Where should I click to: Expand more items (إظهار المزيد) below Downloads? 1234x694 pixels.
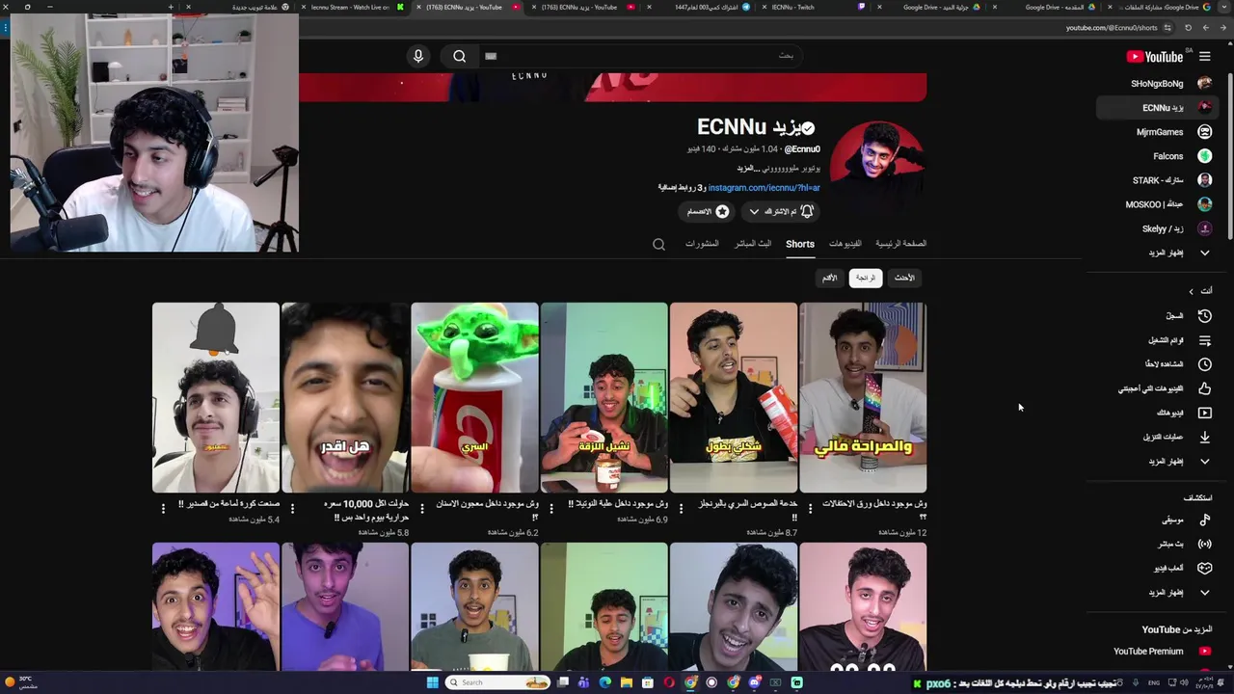1156,461
